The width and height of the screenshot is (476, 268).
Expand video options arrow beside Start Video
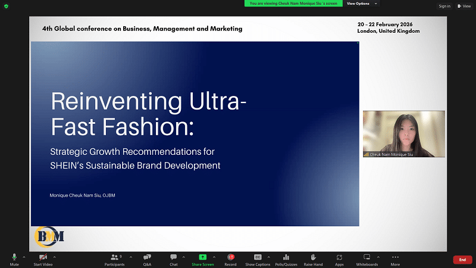pyautogui.click(x=54, y=257)
